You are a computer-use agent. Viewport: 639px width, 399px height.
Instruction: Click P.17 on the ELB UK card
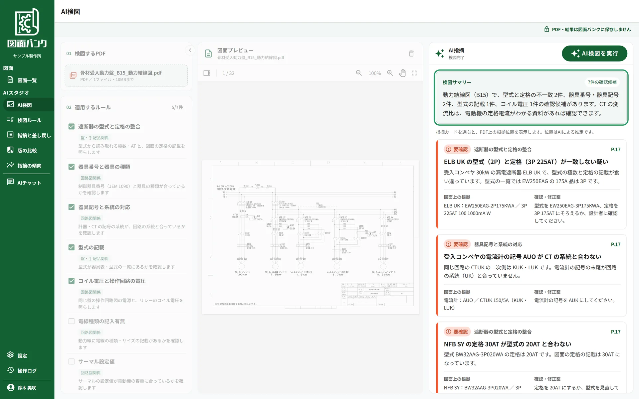(x=615, y=149)
